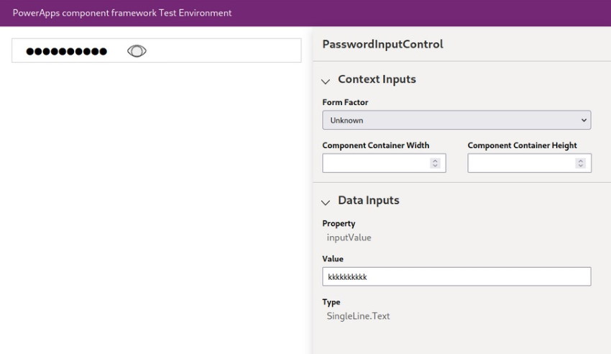
Task: Increment the Component Container Height stepper
Action: pyautogui.click(x=580, y=160)
